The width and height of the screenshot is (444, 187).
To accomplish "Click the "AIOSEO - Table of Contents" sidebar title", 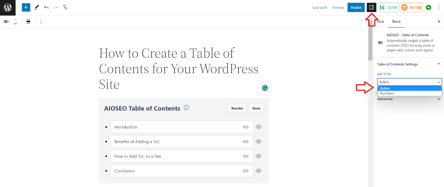I will (x=408, y=35).
